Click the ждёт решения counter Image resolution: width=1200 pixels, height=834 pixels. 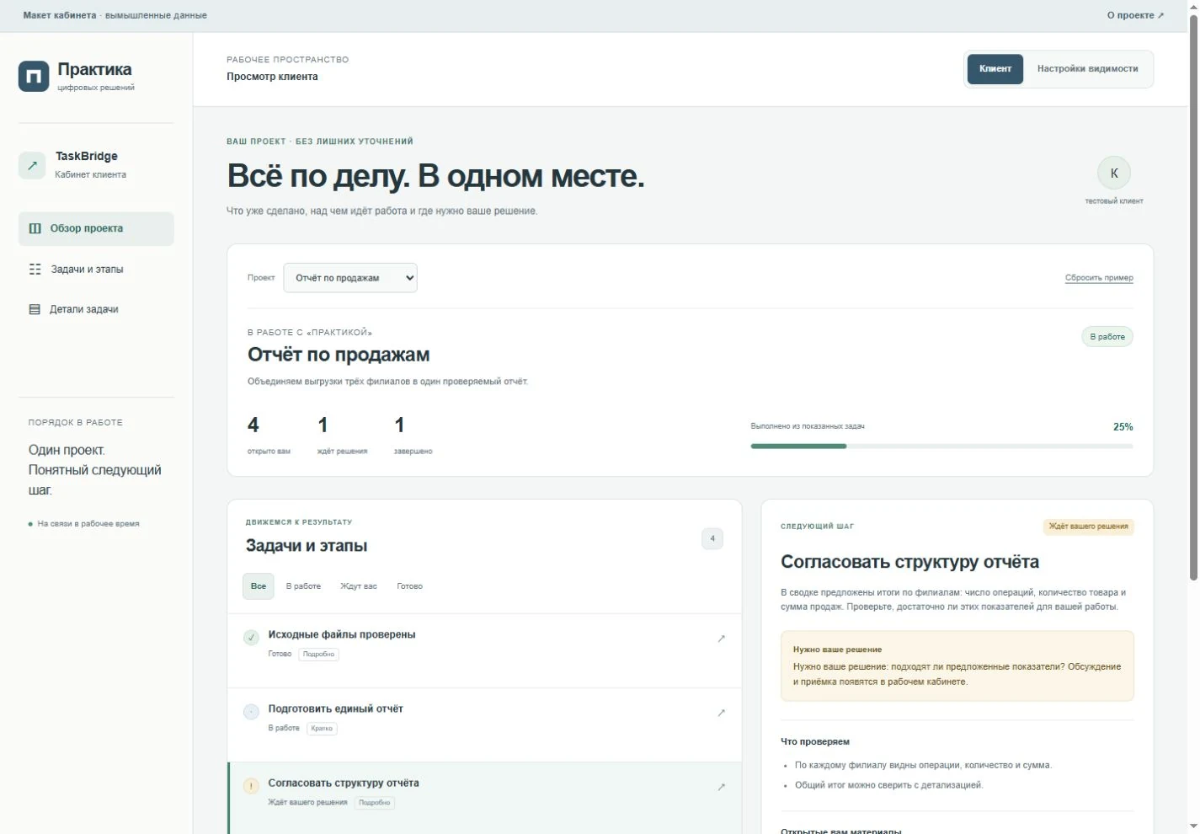click(342, 435)
